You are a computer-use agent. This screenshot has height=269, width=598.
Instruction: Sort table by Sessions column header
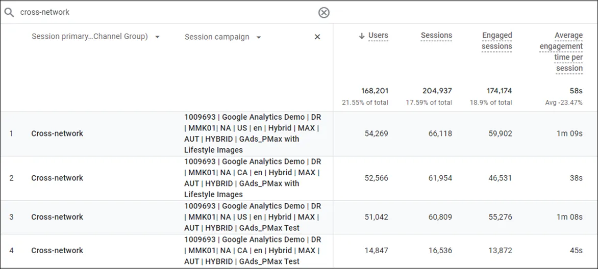(436, 36)
